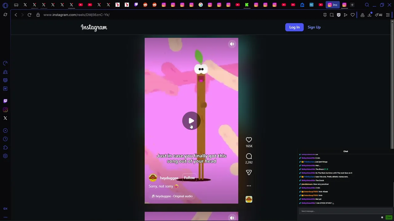
Task: Click the play button on the reel
Action: pos(191,121)
